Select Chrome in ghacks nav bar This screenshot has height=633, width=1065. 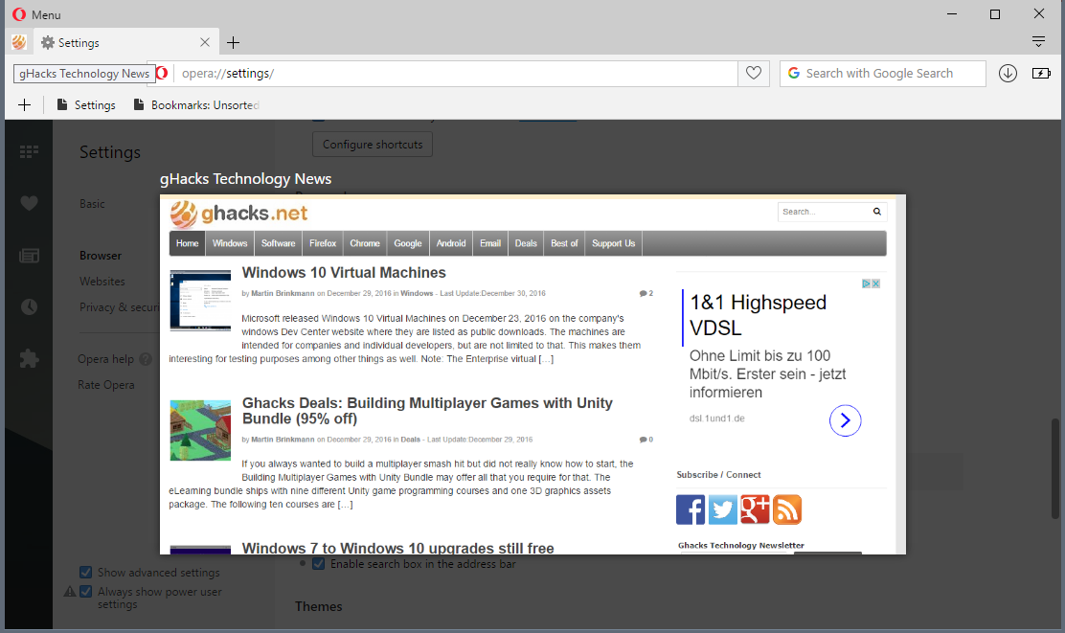(x=365, y=243)
